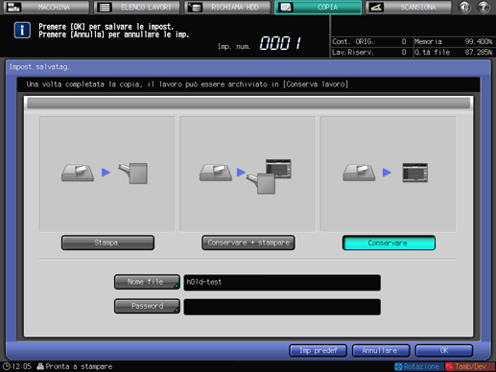Click the empty password field
The image size is (496, 372).
(282, 307)
